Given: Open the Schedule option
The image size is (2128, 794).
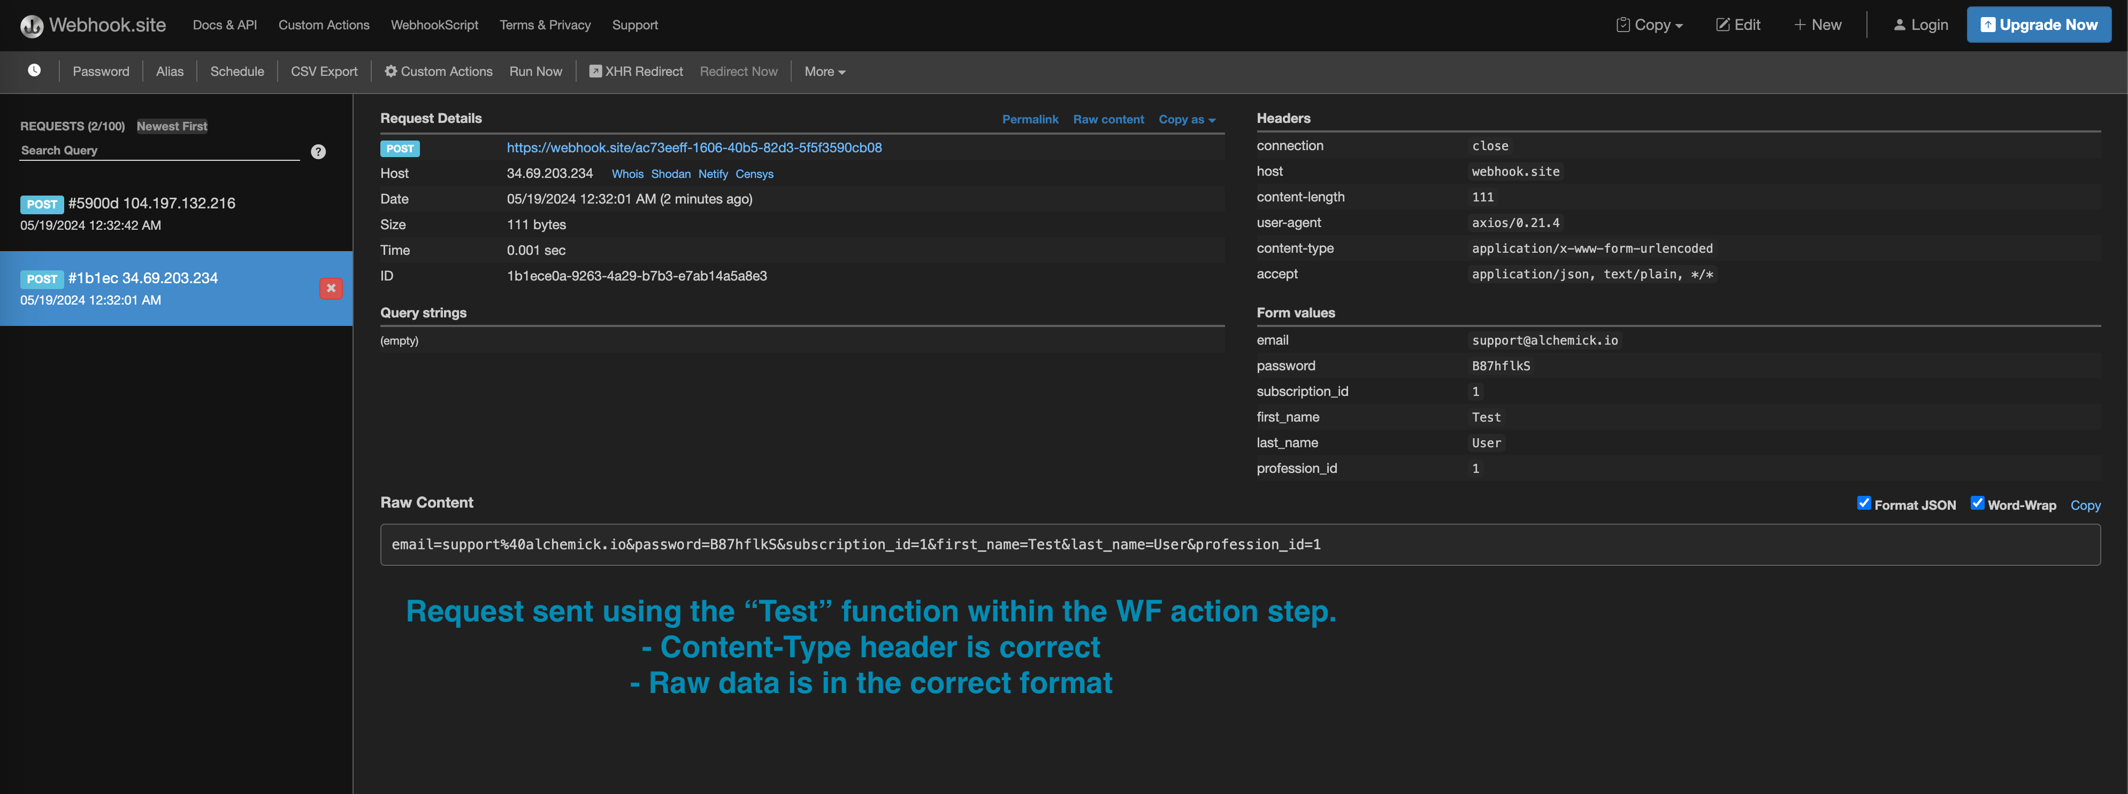Looking at the screenshot, I should coord(237,72).
